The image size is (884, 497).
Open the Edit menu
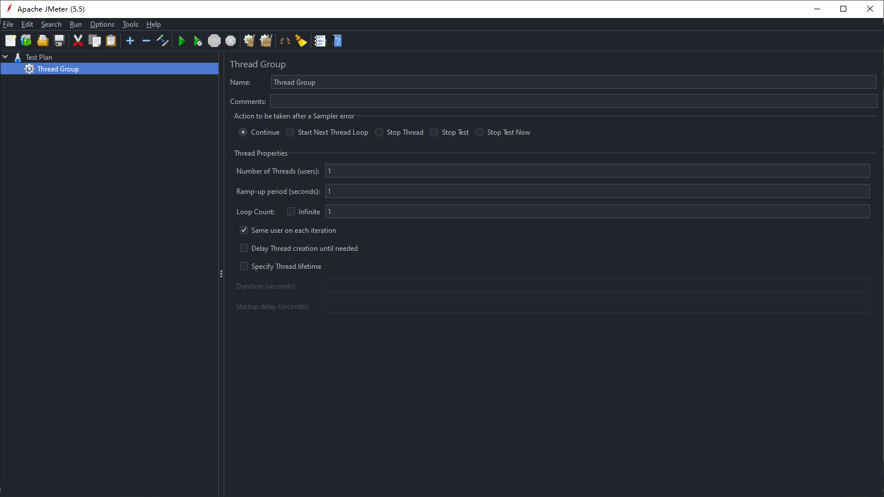[x=27, y=24]
